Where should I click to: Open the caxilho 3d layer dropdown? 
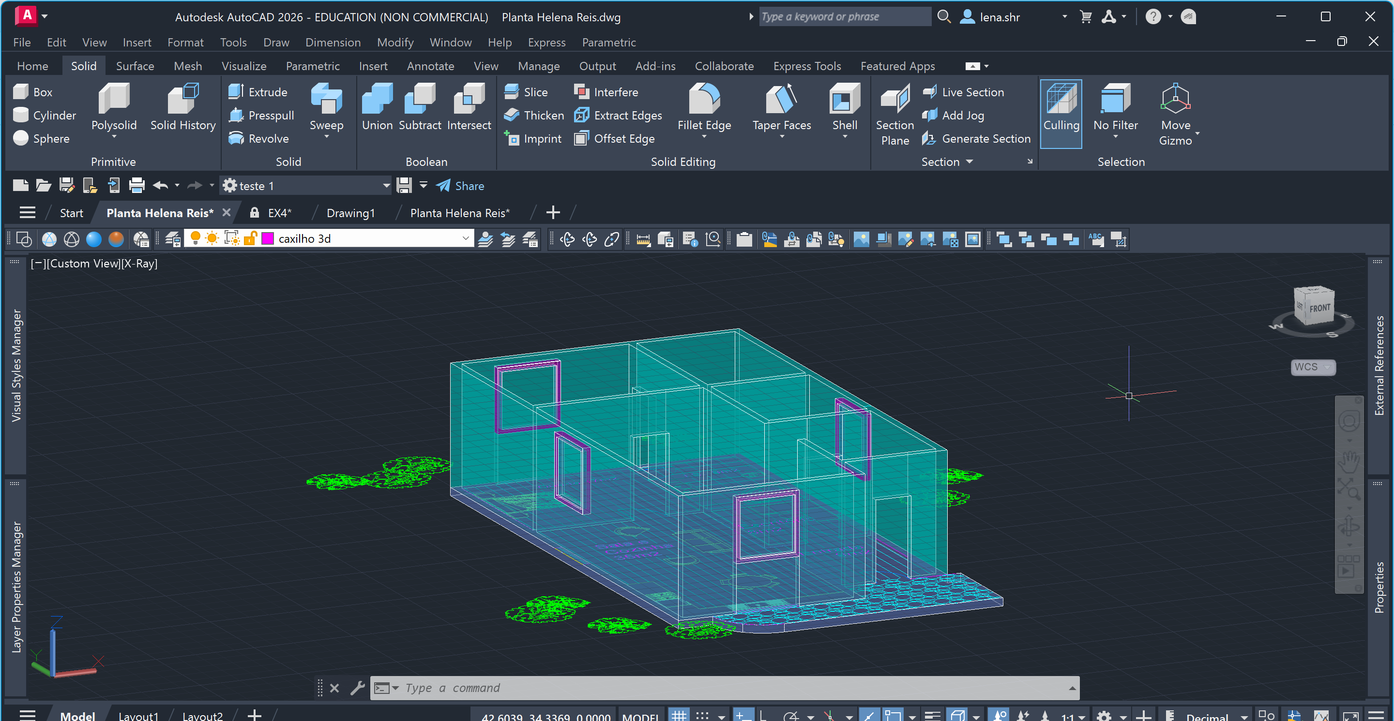(x=465, y=238)
